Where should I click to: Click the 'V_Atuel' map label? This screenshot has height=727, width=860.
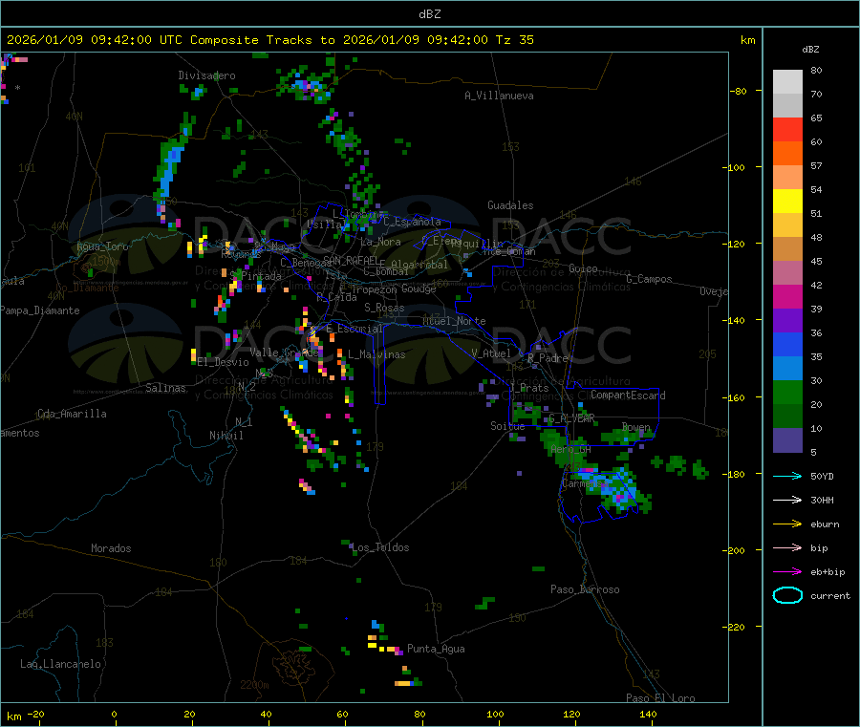(491, 353)
